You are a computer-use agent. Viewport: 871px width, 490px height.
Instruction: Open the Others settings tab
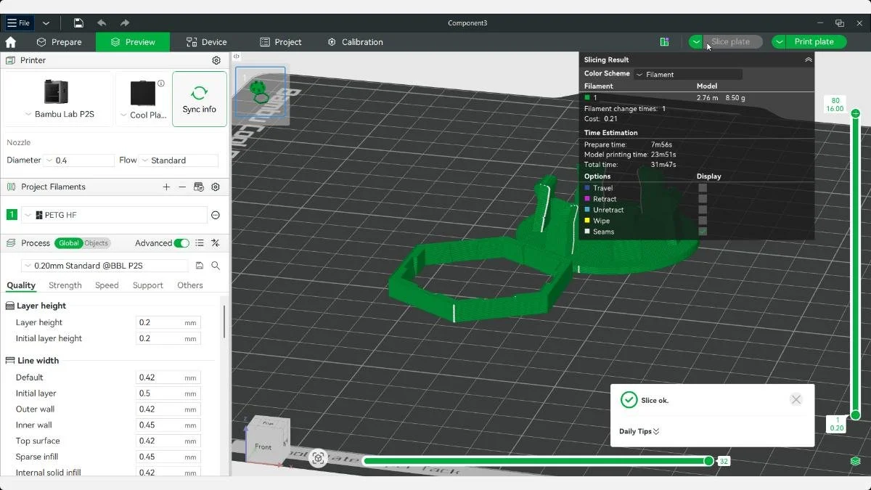[x=190, y=285]
